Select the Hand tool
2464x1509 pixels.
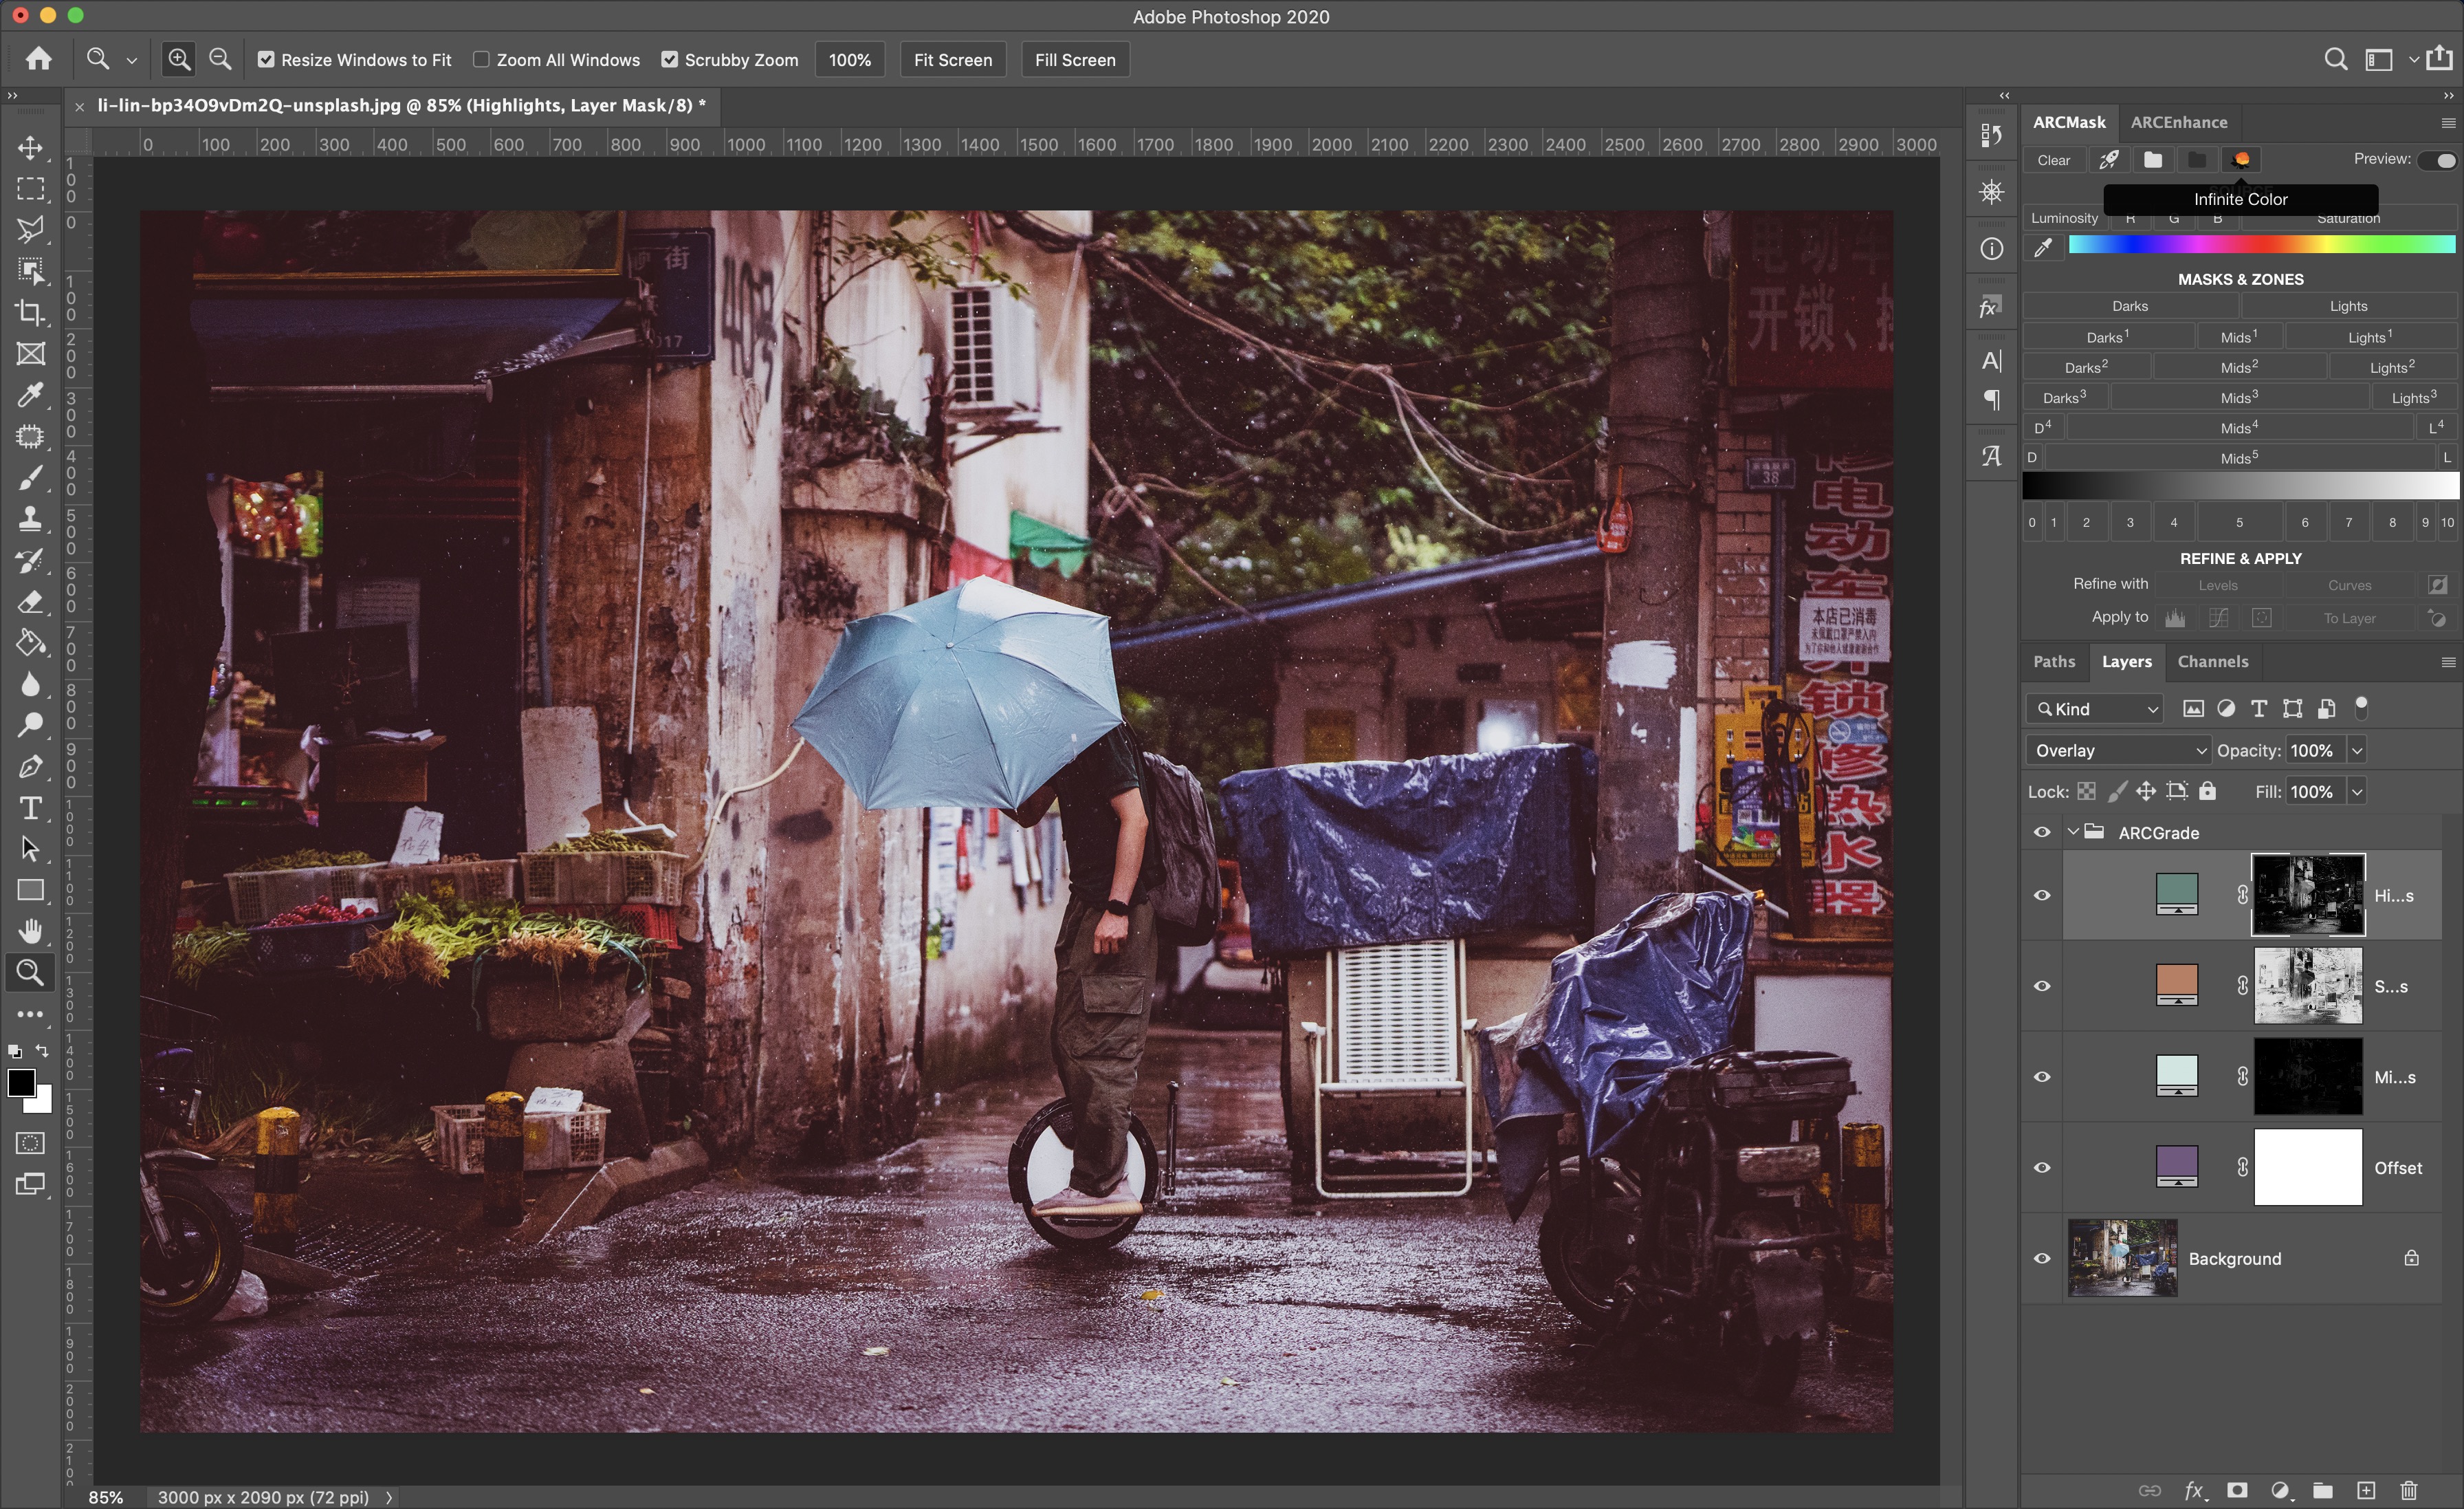tap(30, 932)
